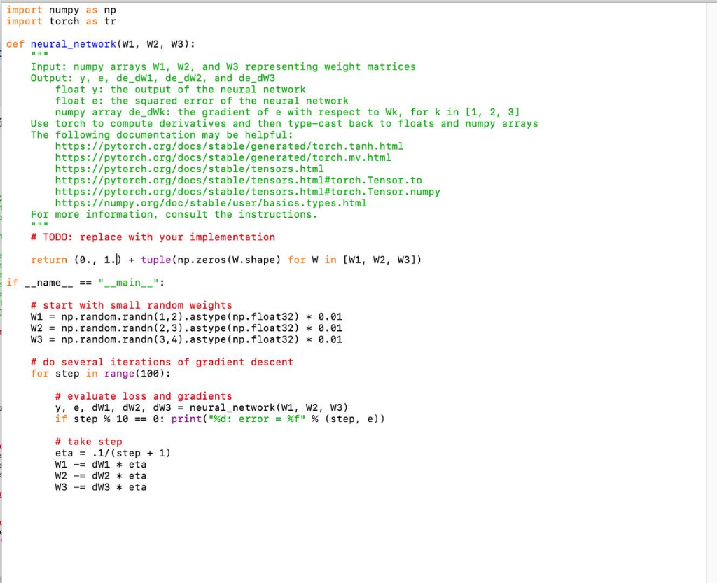717x583 pixels.
Task: Open the torch.mv documentation link
Action: coord(221,157)
